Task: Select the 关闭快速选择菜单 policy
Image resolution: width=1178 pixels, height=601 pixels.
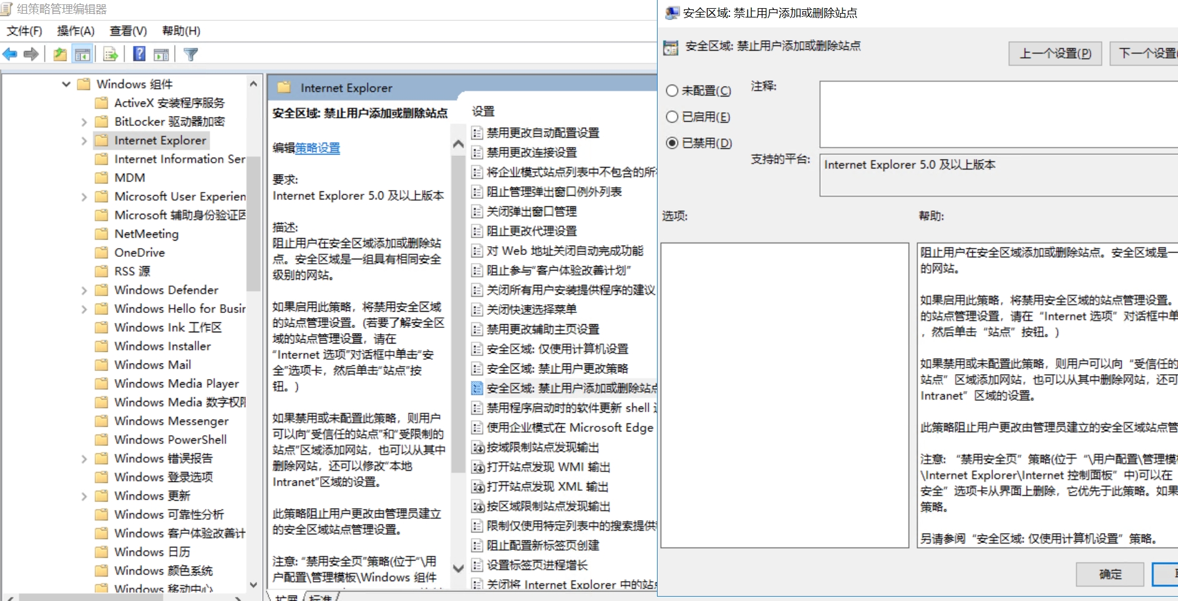Action: pyautogui.click(x=532, y=309)
